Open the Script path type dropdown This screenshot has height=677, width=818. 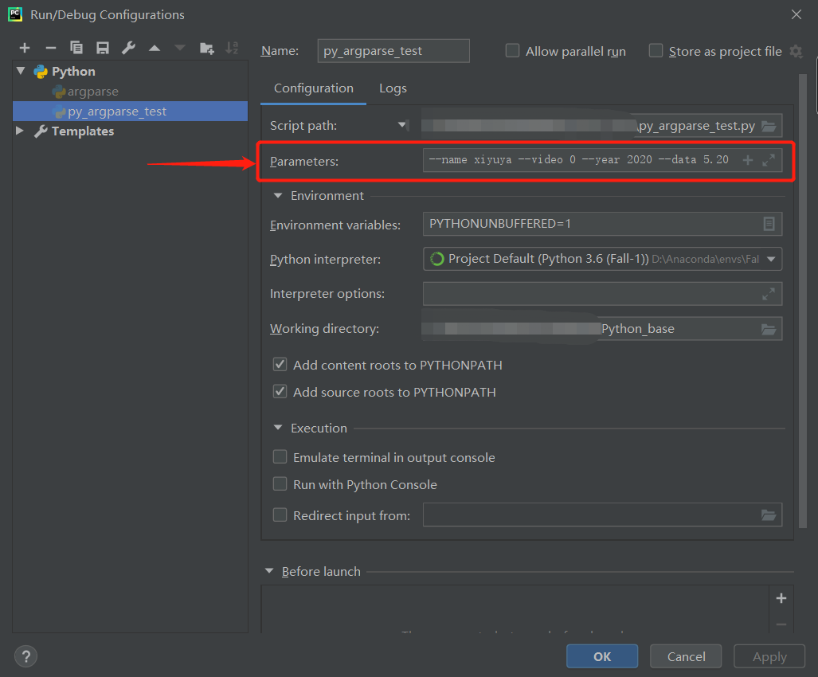click(401, 125)
